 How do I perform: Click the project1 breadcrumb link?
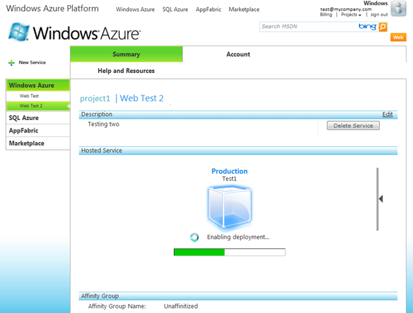pyautogui.click(x=95, y=98)
